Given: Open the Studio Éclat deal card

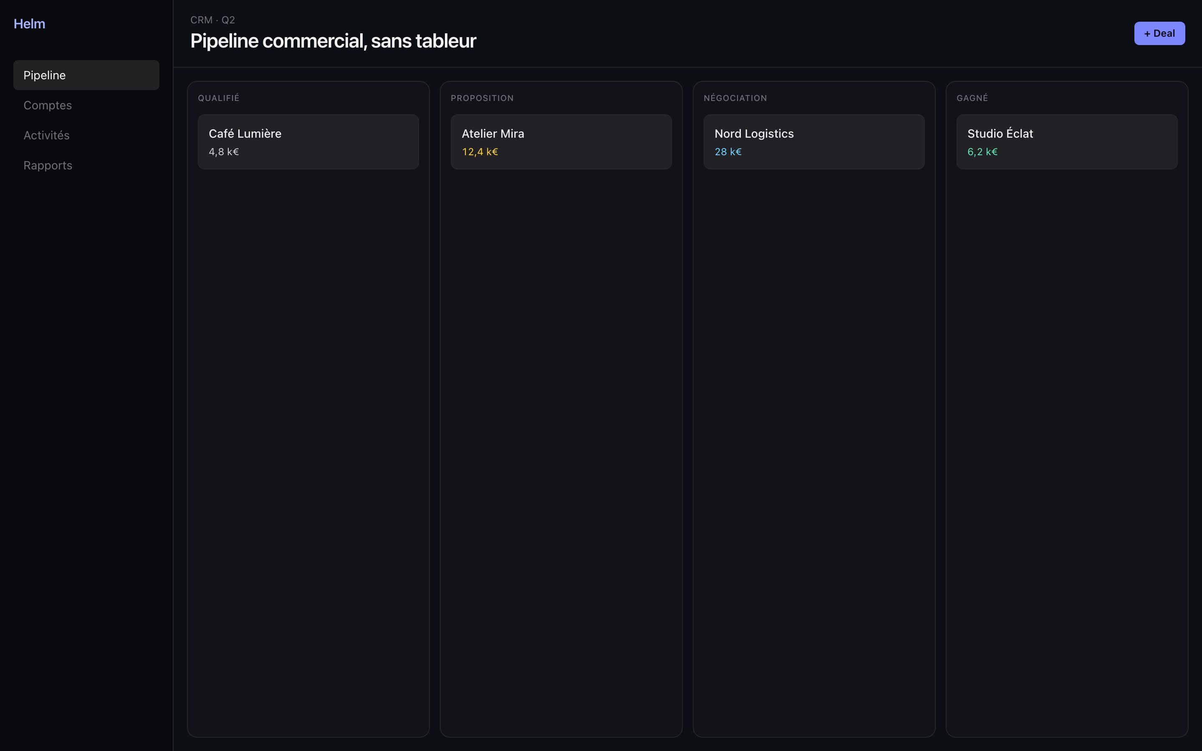Looking at the screenshot, I should [x=1066, y=142].
